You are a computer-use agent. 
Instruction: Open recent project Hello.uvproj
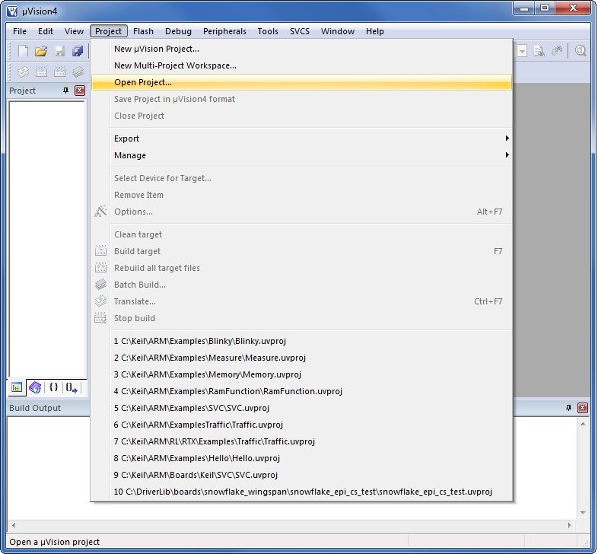(x=302, y=458)
